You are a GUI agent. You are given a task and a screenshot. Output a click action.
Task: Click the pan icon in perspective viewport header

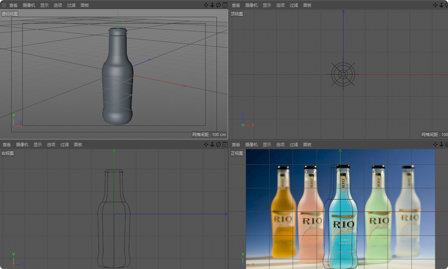click(x=206, y=5)
